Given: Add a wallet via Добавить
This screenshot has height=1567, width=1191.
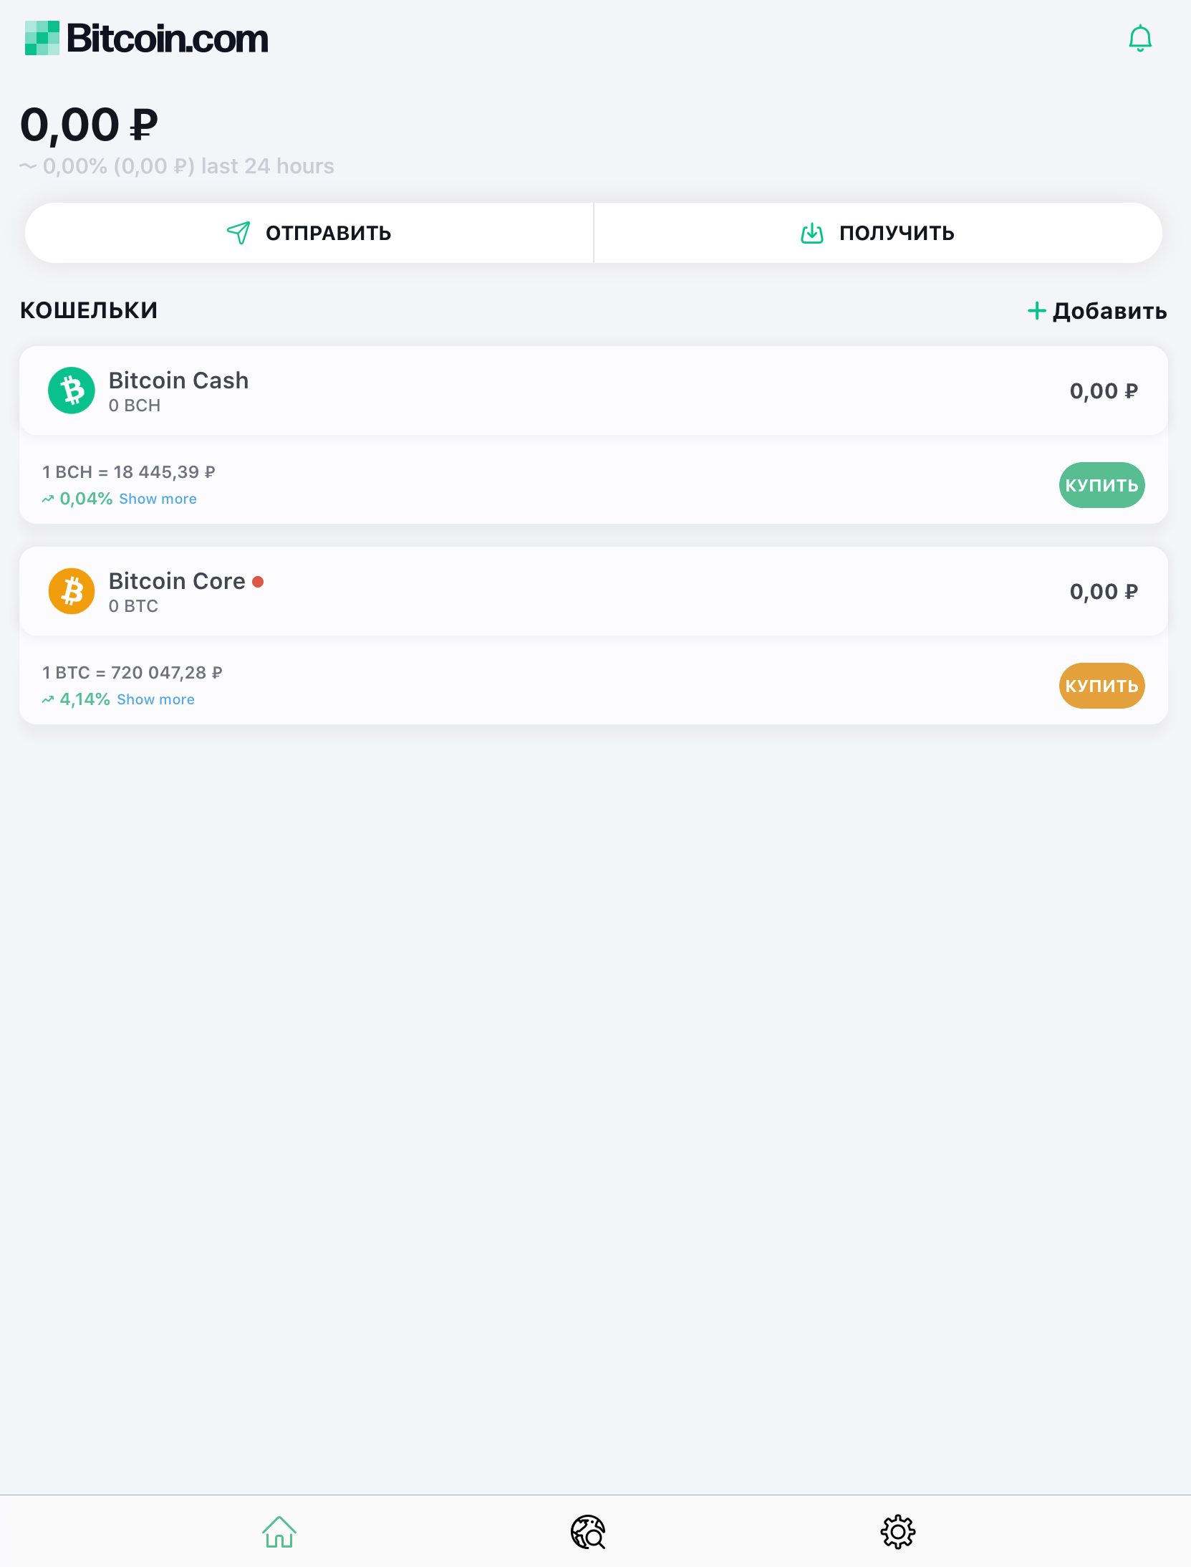Looking at the screenshot, I should pyautogui.click(x=1097, y=311).
